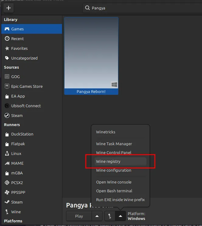The width and height of the screenshot is (202, 226).
Task: Select MAME runner label
Action: [x=17, y=163]
